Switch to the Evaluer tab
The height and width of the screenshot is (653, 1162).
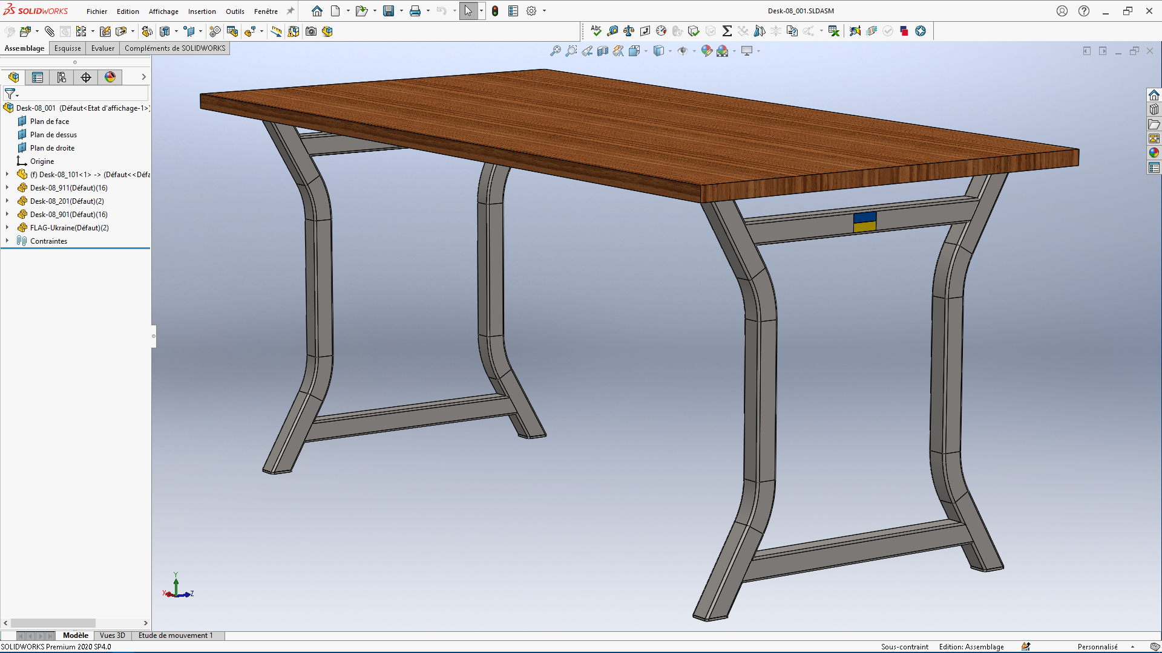tap(102, 48)
